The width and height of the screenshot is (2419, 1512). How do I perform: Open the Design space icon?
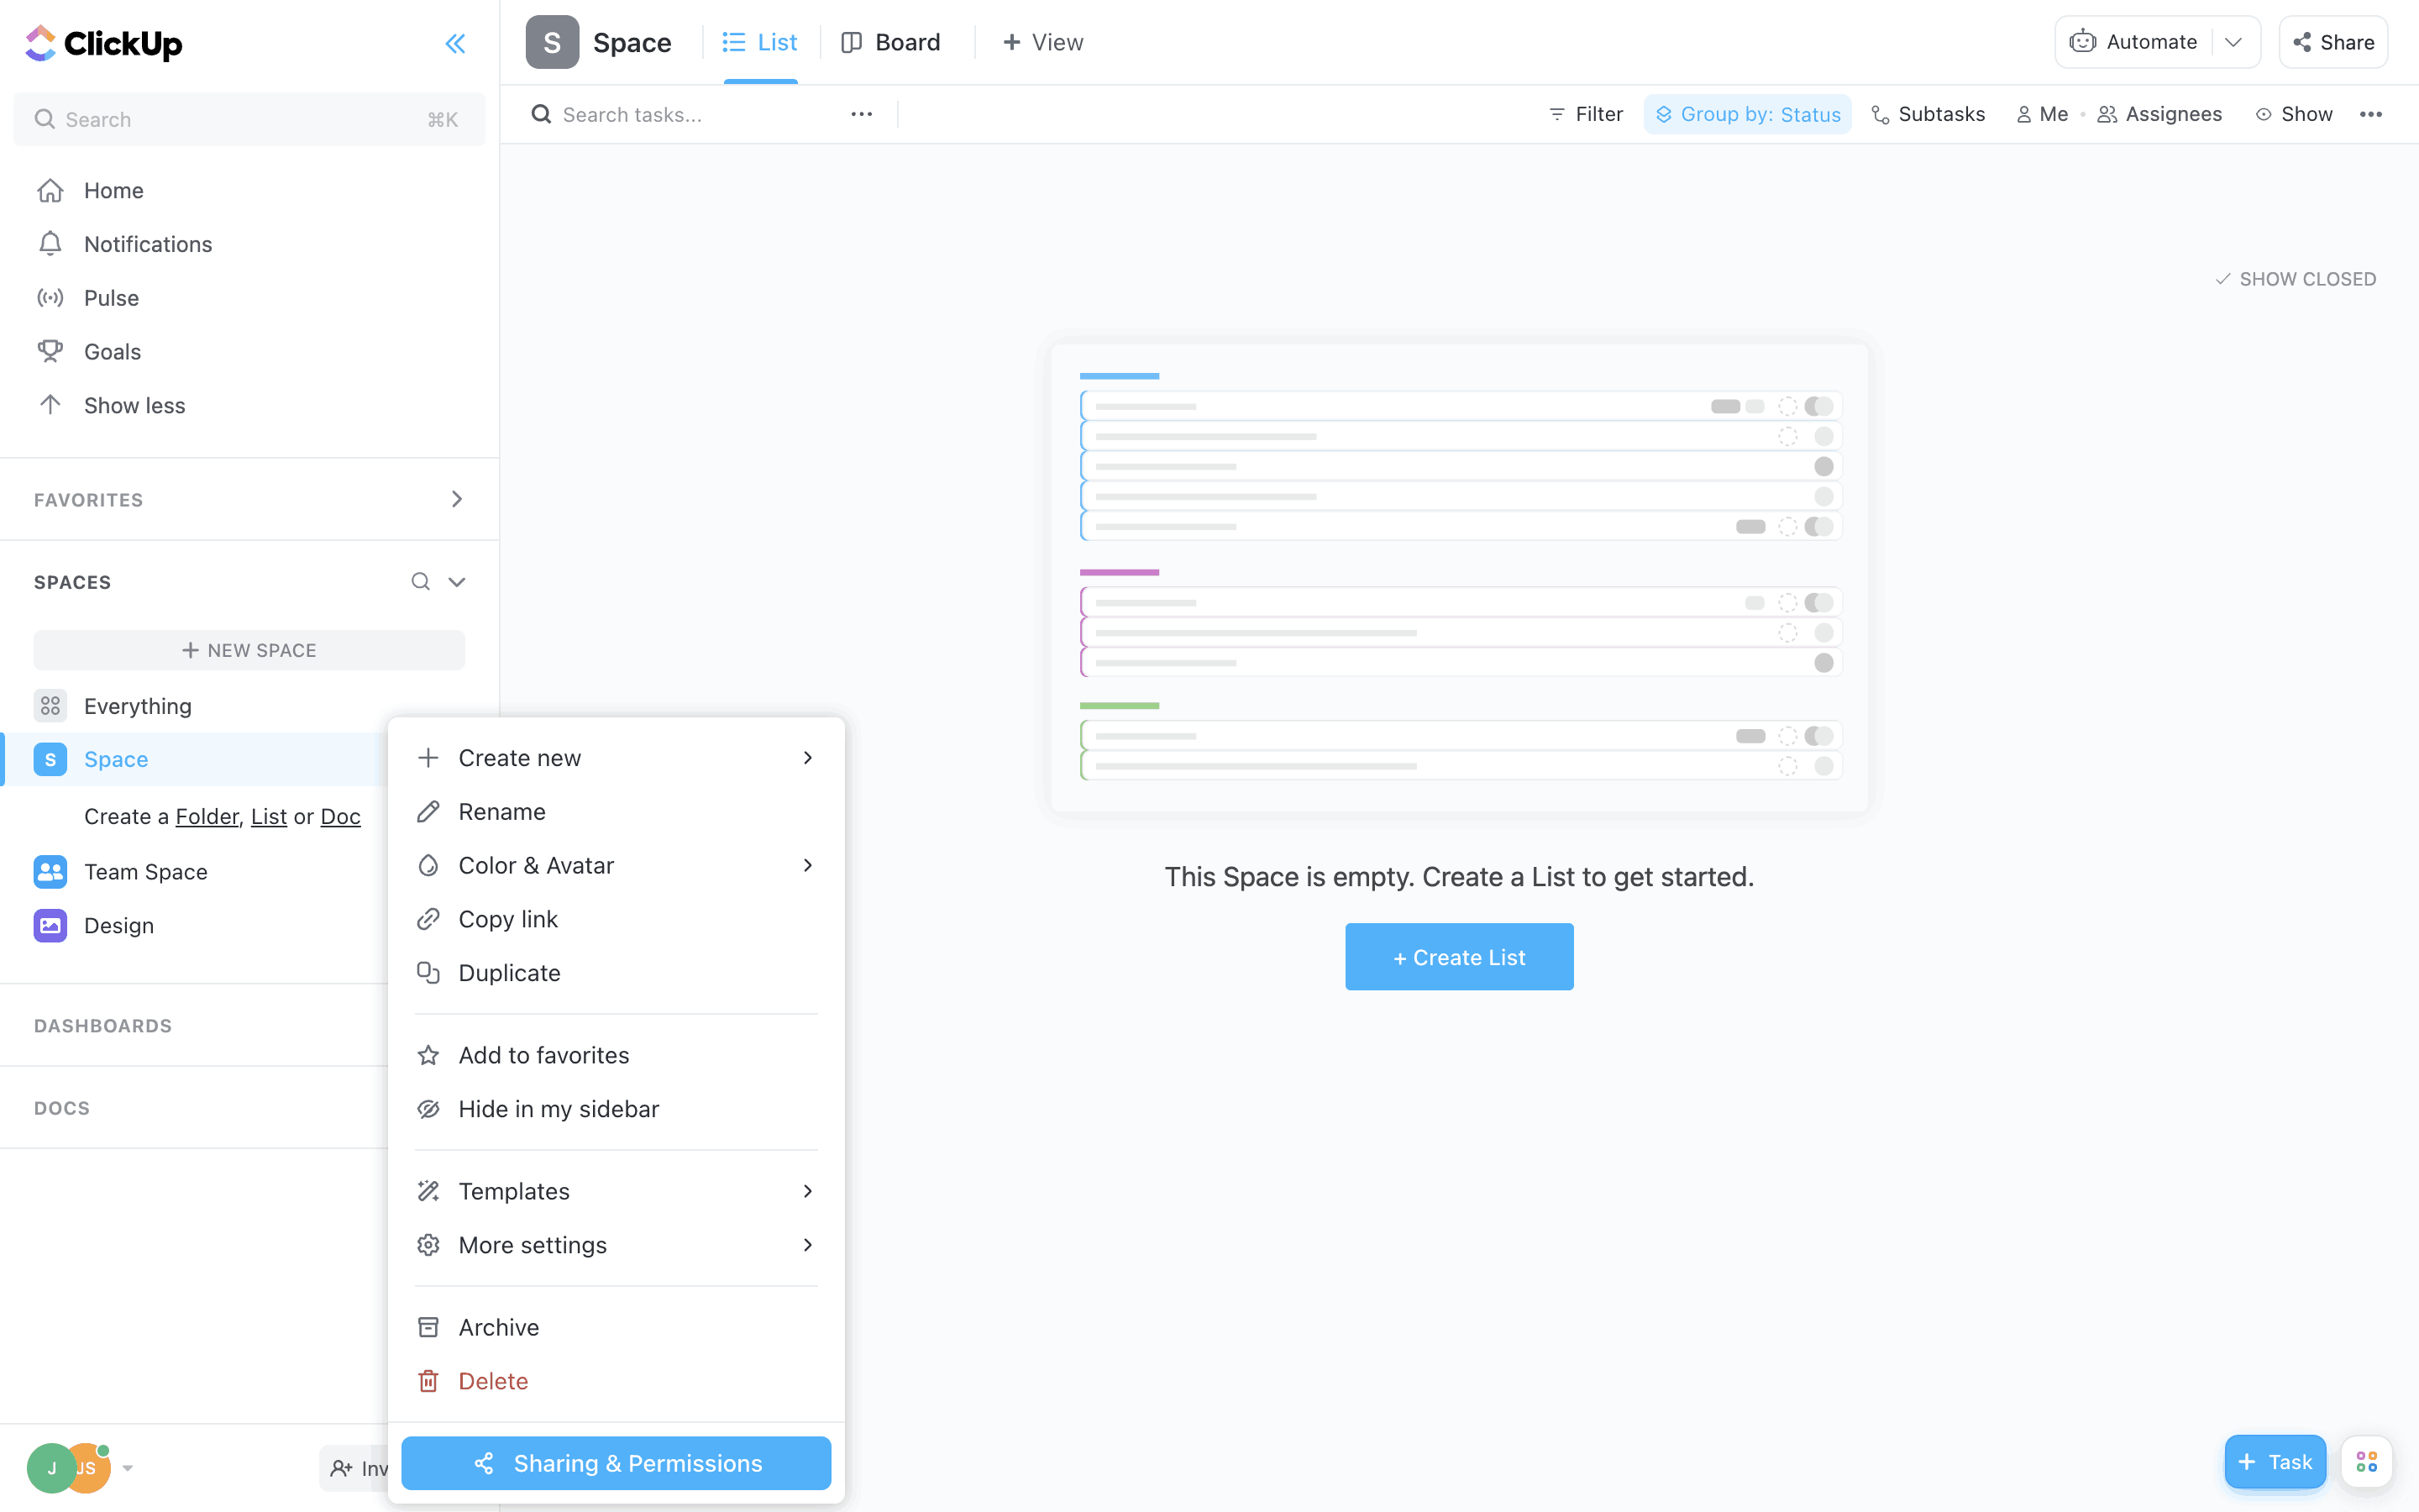pos(50,926)
